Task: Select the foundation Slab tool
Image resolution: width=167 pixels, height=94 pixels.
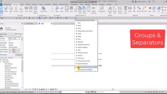Action: tap(62, 9)
